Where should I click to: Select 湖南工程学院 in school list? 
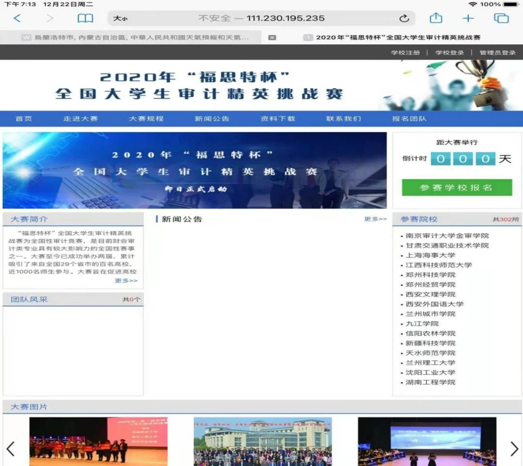pos(430,383)
